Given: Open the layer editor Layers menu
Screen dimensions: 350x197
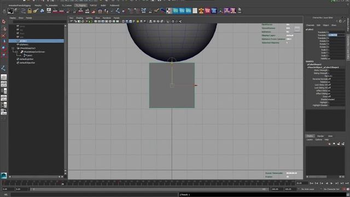Looking at the screenshot, I should (x=310, y=140).
